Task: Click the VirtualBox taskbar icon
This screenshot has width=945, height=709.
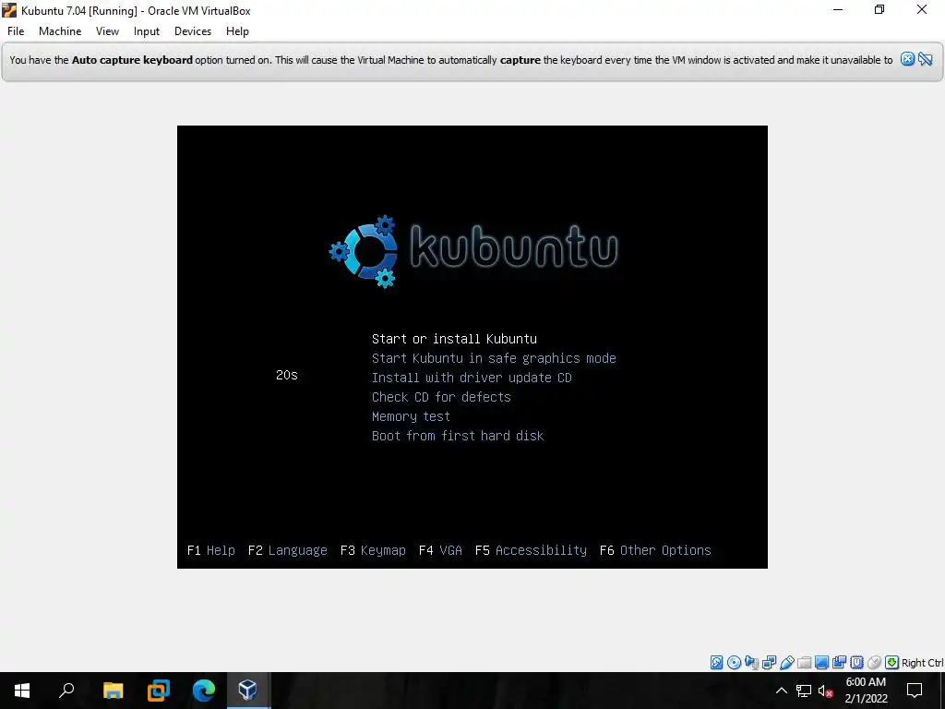Action: click(x=248, y=691)
